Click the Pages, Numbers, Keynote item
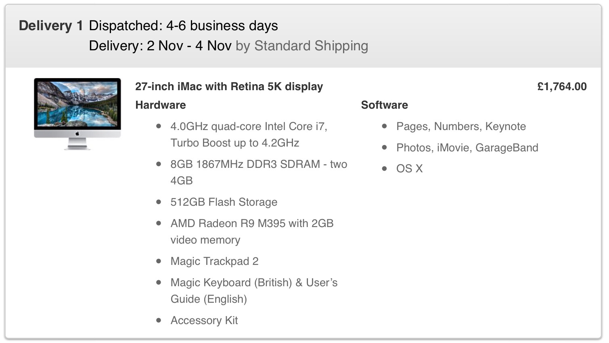 461,126
